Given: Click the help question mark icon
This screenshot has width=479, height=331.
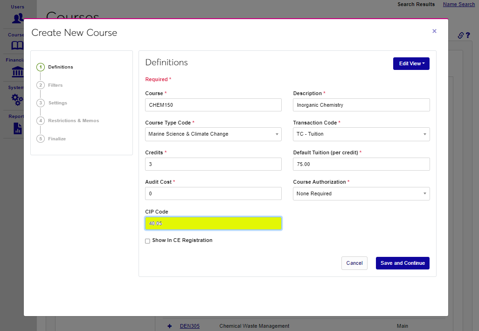Looking at the screenshot, I should tap(468, 35).
